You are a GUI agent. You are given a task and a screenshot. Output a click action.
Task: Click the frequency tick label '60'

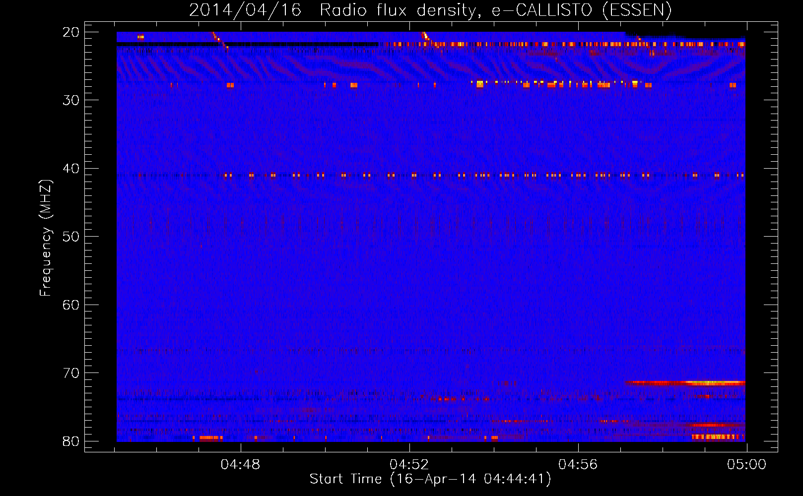pos(71,305)
